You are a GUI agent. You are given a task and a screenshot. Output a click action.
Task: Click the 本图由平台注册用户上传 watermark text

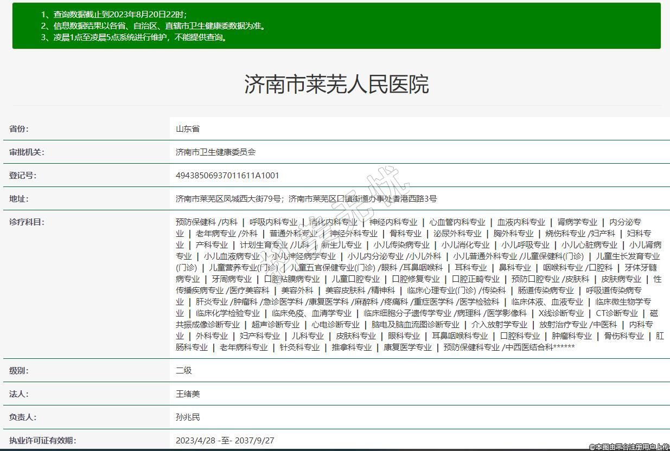[x=629, y=447]
